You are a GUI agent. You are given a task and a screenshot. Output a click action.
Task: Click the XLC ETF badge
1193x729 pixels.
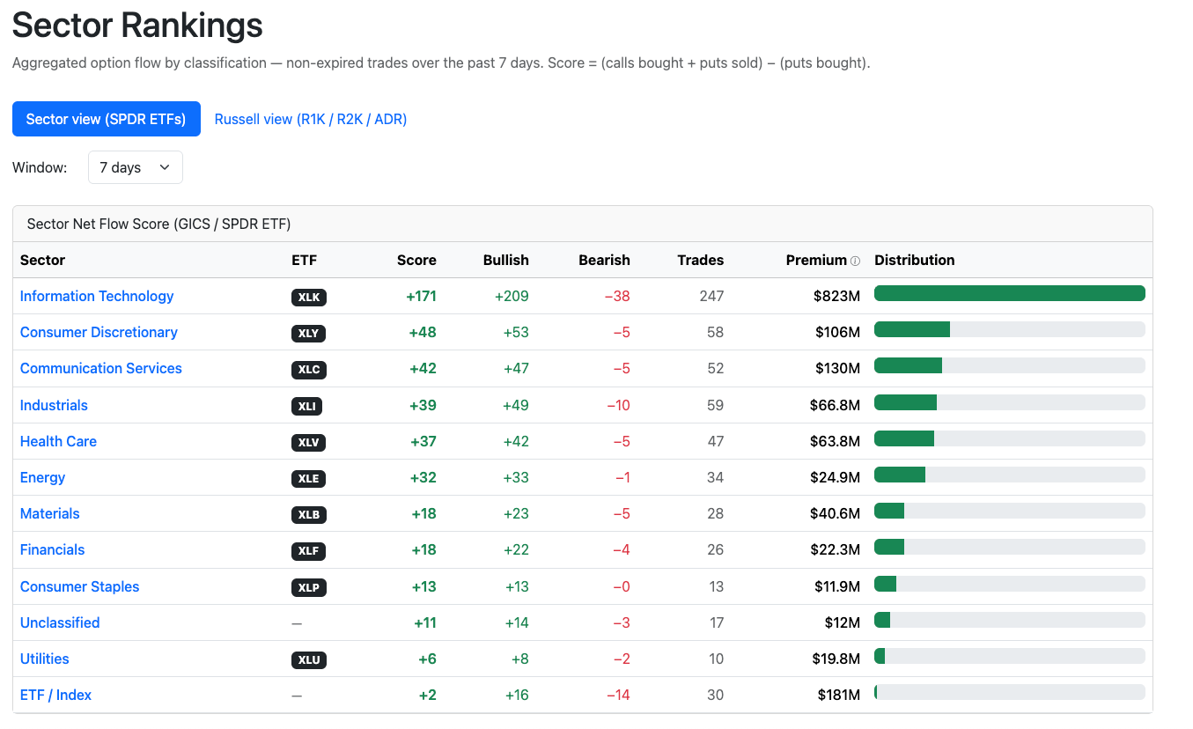coord(309,370)
